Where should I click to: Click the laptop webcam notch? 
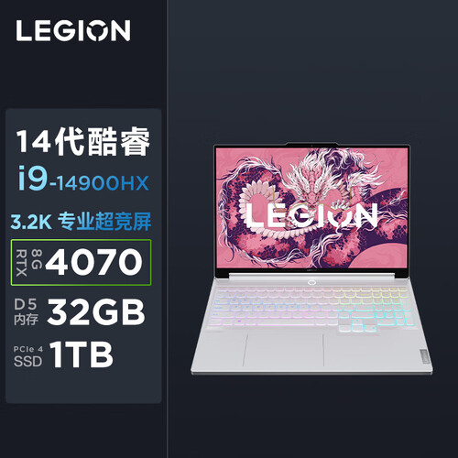[311, 145]
